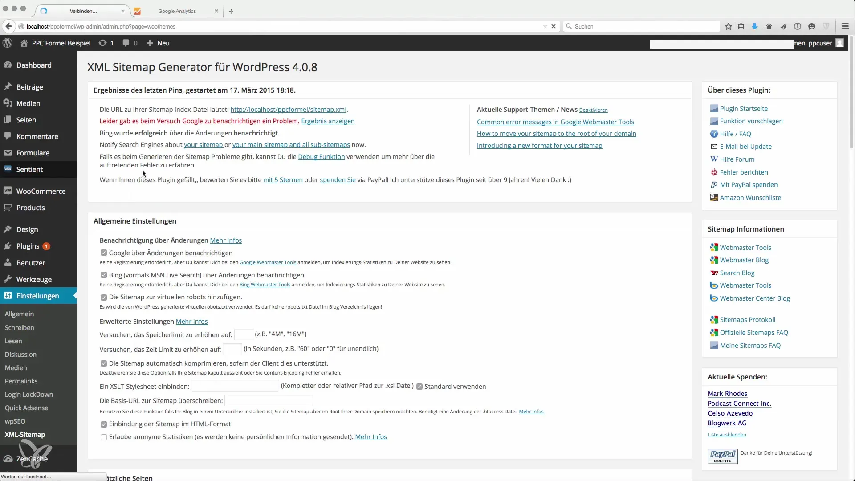Click the Suchen search box
Viewport: 855px width, 481px height.
coord(642,26)
